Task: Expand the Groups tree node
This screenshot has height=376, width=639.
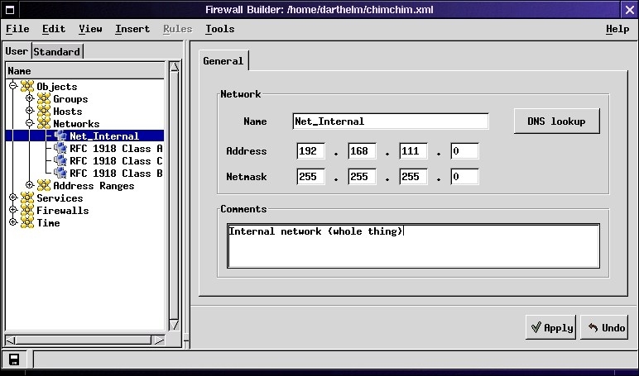Action: 30,99
